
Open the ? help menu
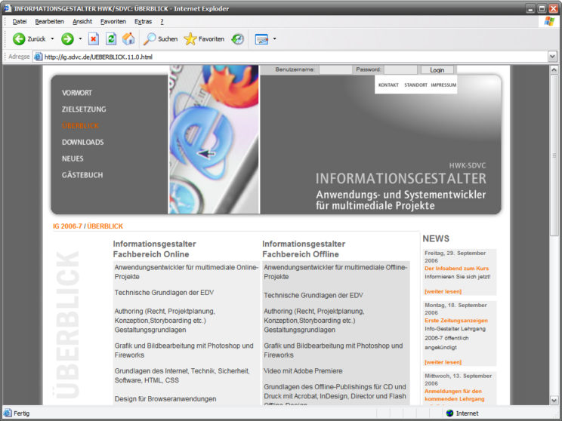pyautogui.click(x=162, y=21)
